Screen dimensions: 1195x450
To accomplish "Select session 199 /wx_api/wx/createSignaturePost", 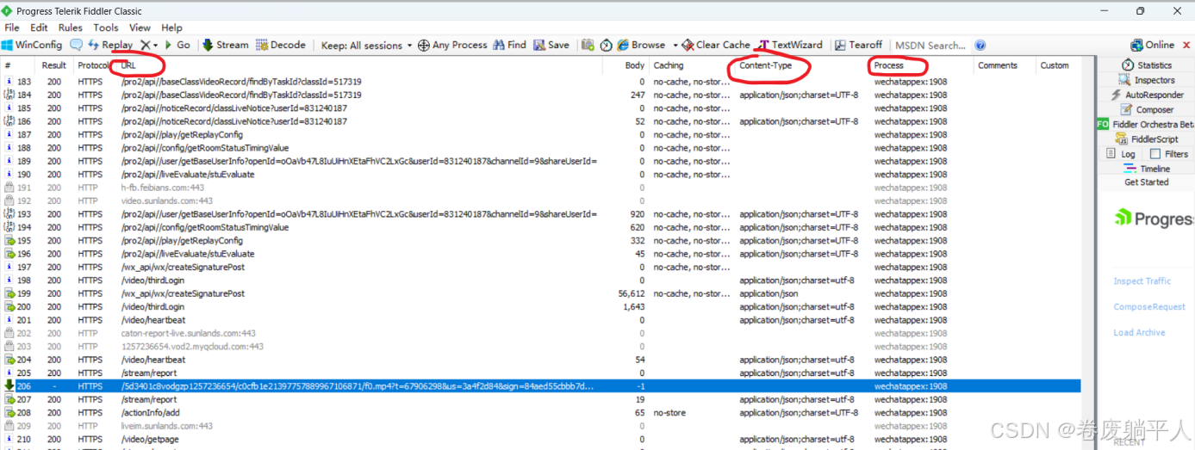I will coord(541,293).
